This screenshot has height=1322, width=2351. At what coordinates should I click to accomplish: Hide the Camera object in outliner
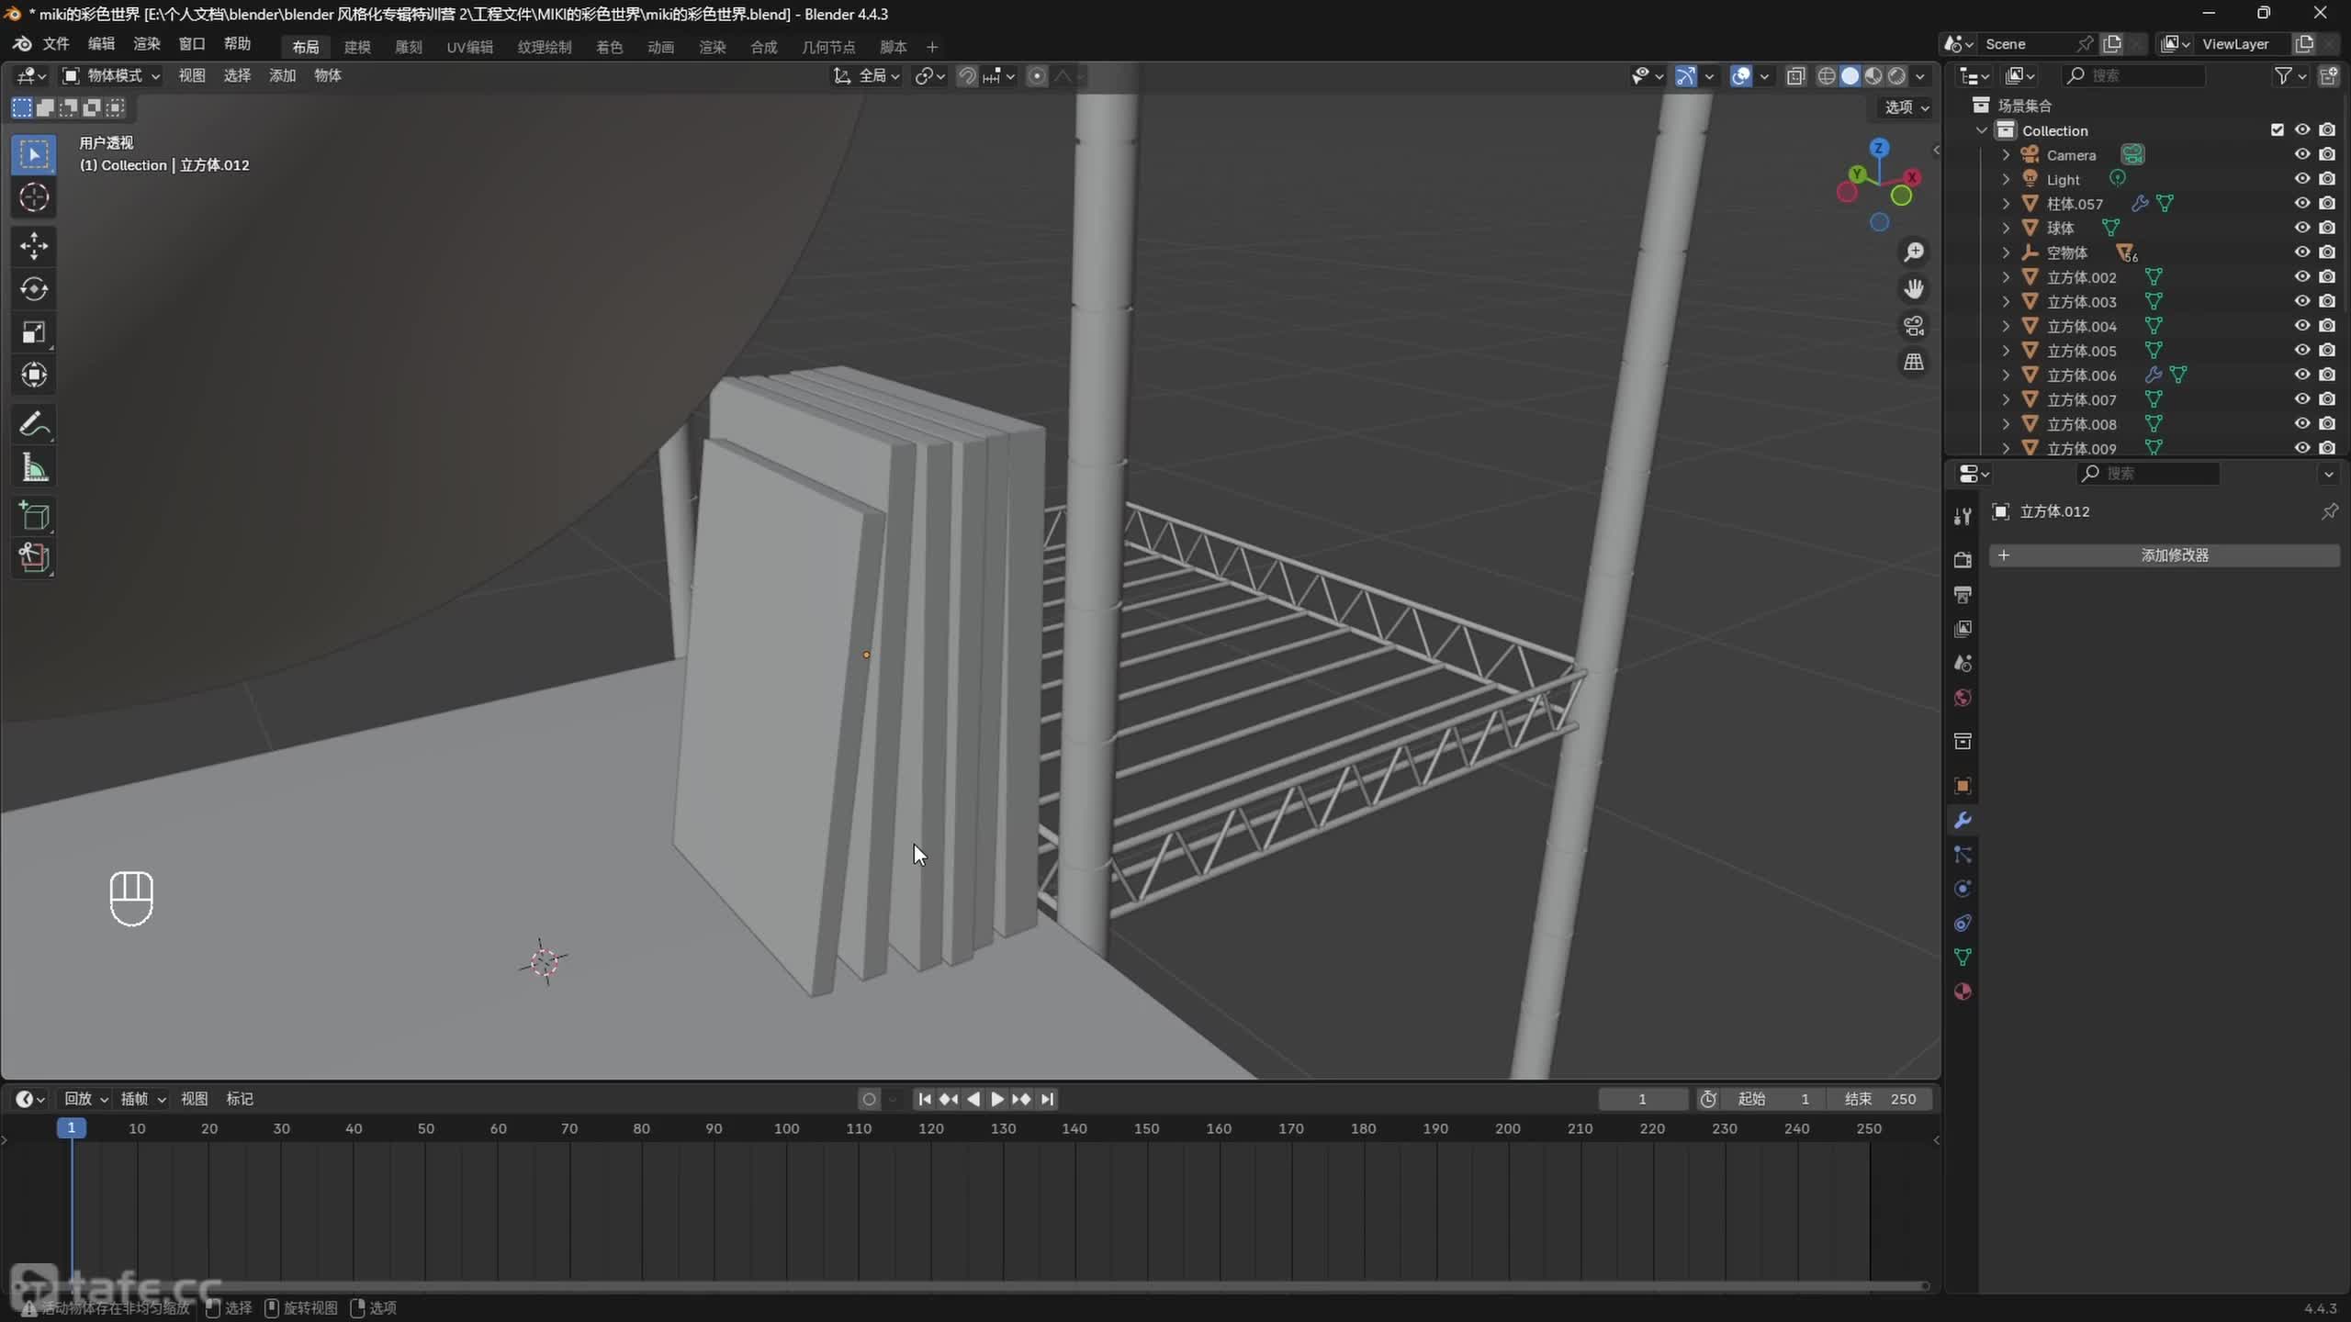(x=2301, y=154)
